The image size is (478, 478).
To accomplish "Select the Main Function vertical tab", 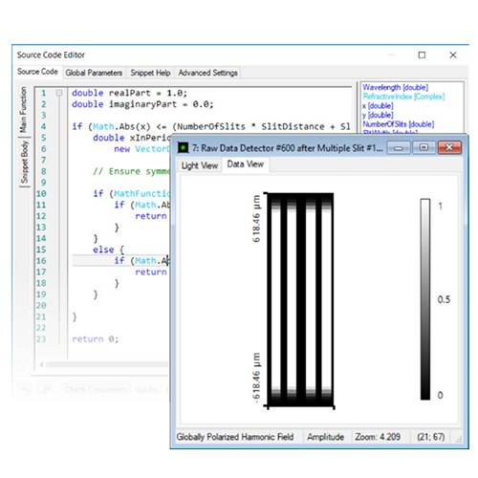I will click(x=23, y=110).
